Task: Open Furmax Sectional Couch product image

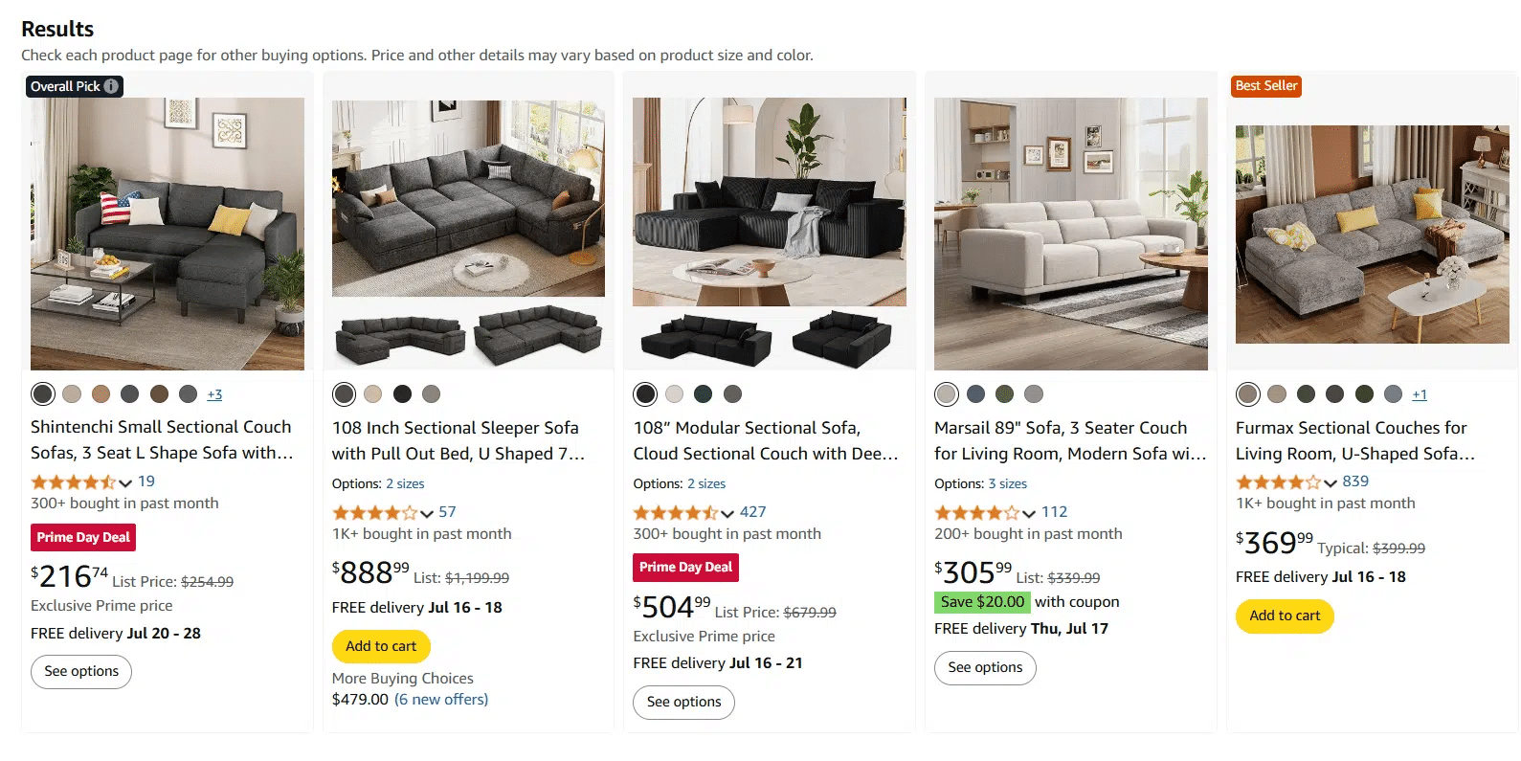Action: [1372, 235]
